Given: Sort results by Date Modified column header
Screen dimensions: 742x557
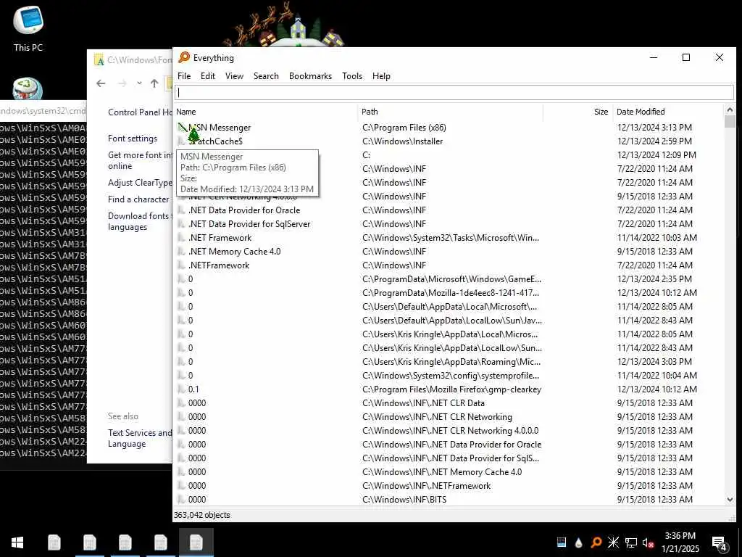Looking at the screenshot, I should click(668, 112).
